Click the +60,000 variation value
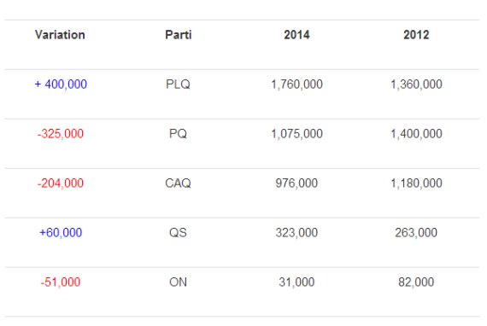 tap(61, 233)
